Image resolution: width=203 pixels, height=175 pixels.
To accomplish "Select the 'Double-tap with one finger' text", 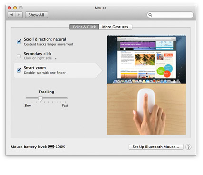I will (45, 73).
